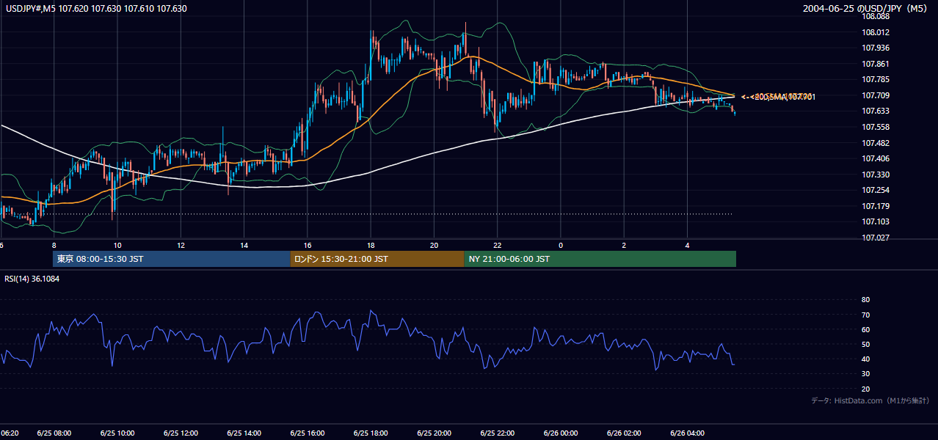Click price axis value 107.861
The height and width of the screenshot is (440, 938).
pos(875,64)
